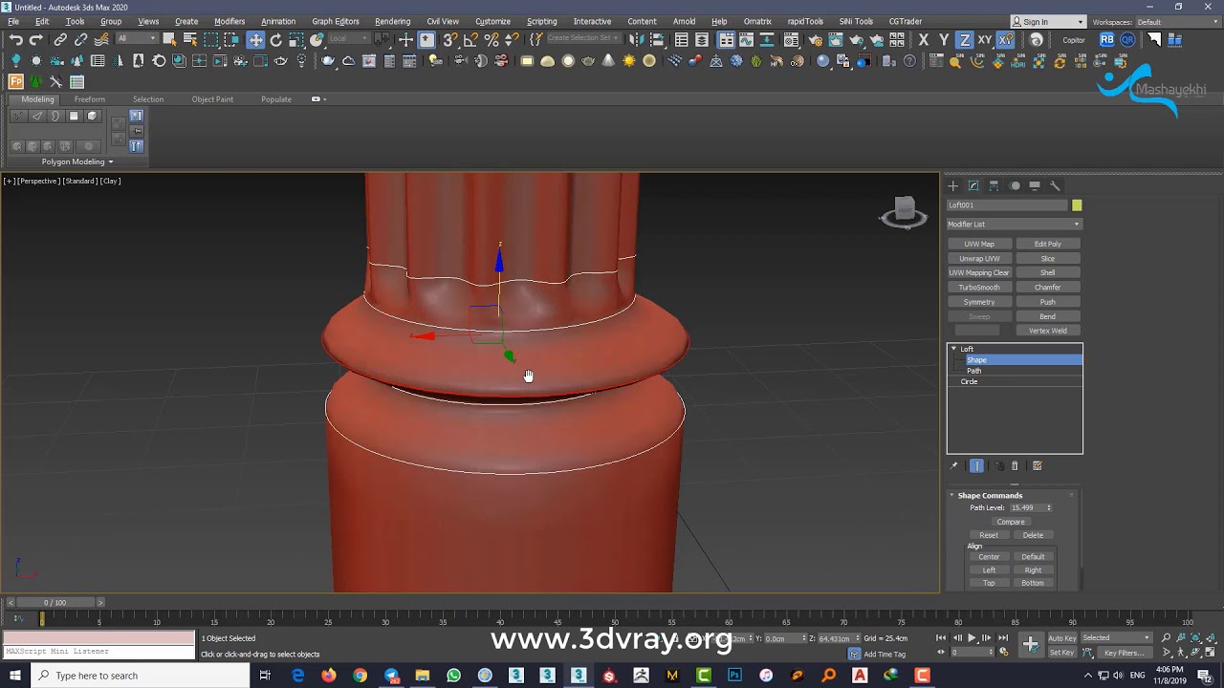
Task: Click the Render Setup teapot icon
Action: pos(816,39)
